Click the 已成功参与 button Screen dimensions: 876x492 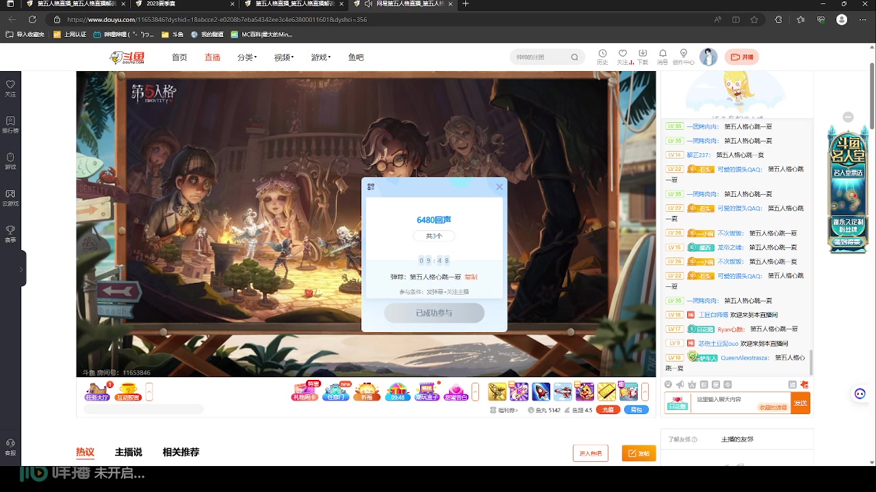click(434, 313)
